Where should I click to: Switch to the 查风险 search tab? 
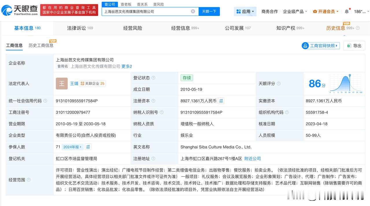click(158, 4)
